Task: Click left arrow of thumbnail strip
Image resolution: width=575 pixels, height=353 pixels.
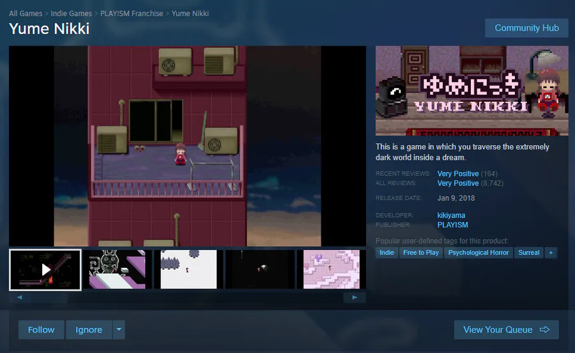Action: click(20, 297)
